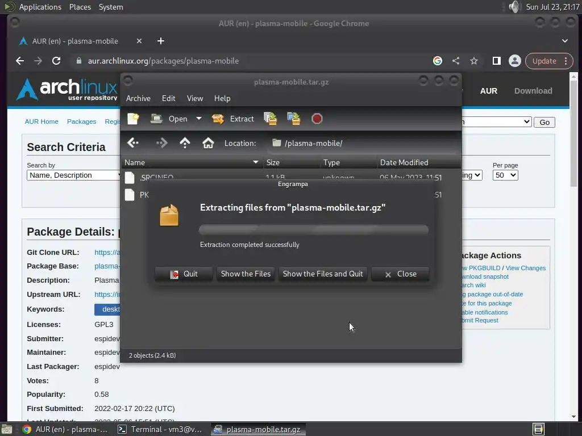The image size is (582, 436).
Task: Reload the Chrome page
Action: coord(56,61)
